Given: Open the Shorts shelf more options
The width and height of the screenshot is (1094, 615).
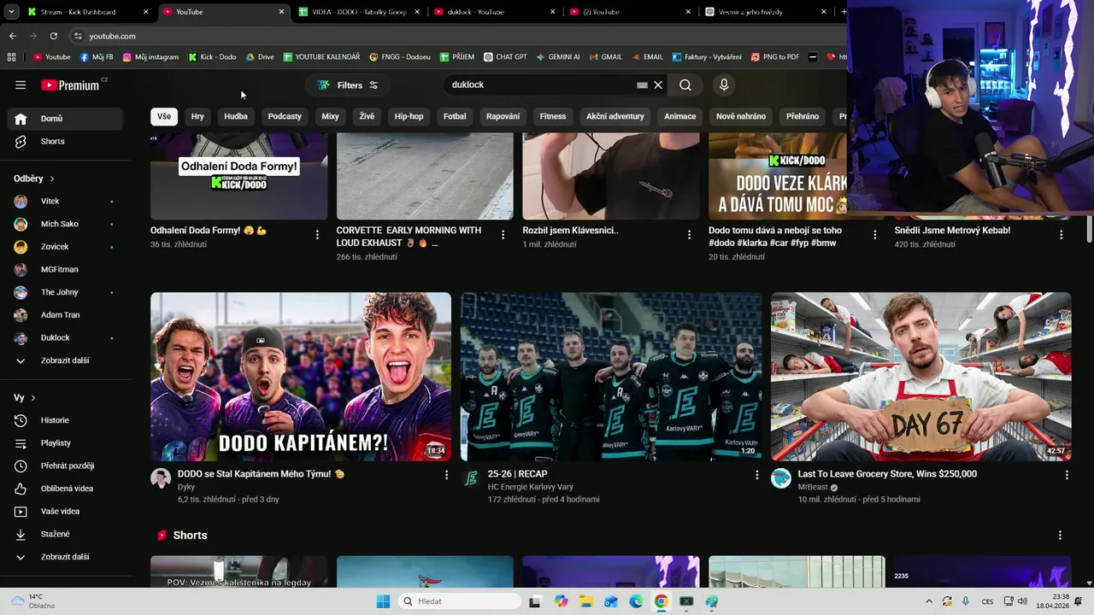Looking at the screenshot, I should [1060, 536].
